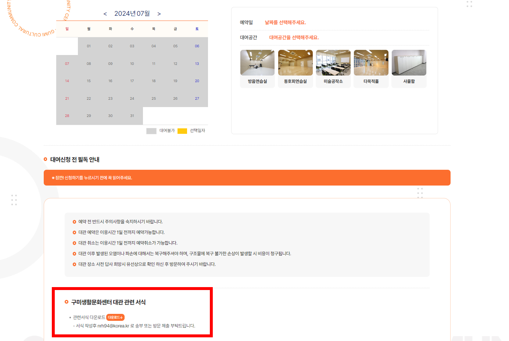The image size is (509, 341).
Task: Select calendar date 14
Action: tap(67, 81)
